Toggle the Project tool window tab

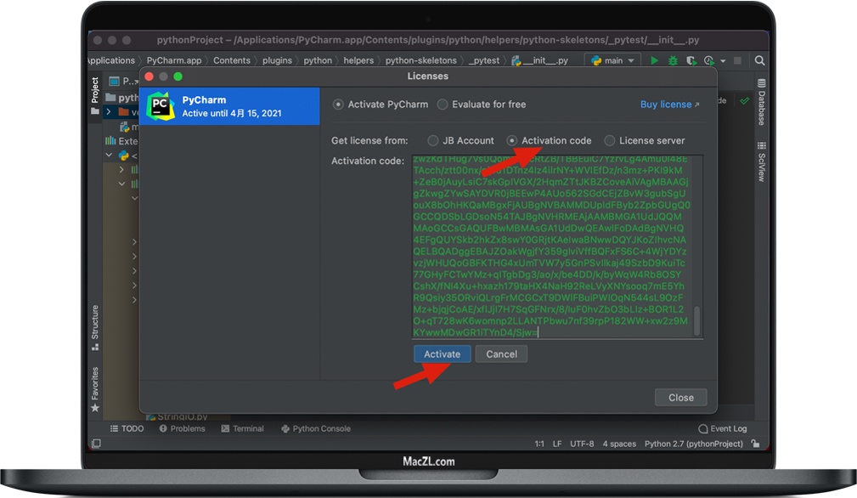coord(95,96)
